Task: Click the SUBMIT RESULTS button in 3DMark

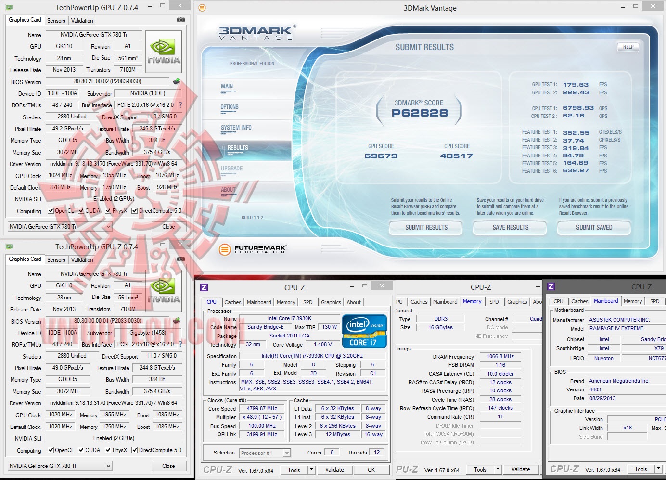Action: [426, 228]
